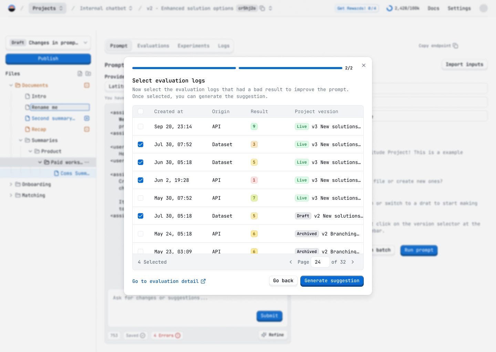Image resolution: width=496 pixels, height=352 pixels.
Task: Click the first progress step bar
Action: 184,68
